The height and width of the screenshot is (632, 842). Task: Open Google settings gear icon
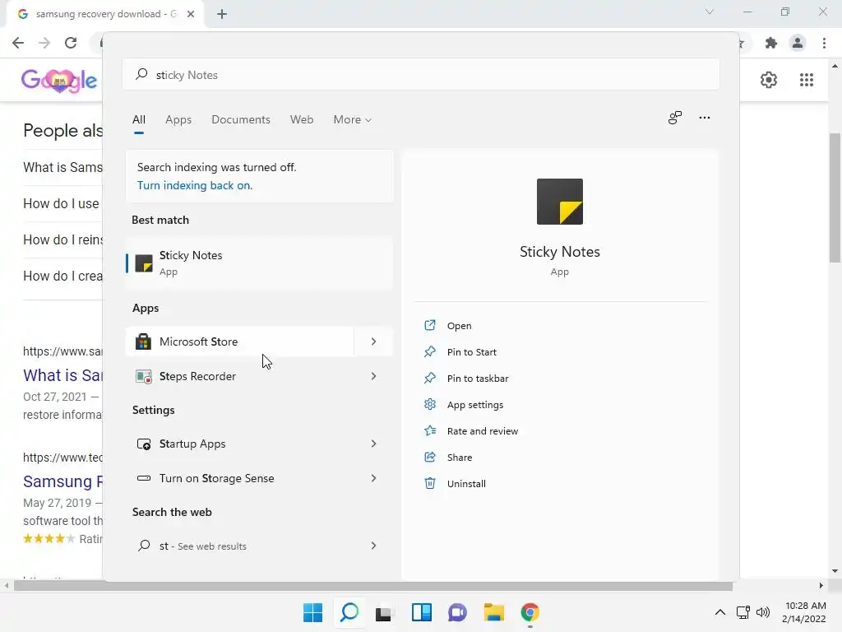click(769, 80)
